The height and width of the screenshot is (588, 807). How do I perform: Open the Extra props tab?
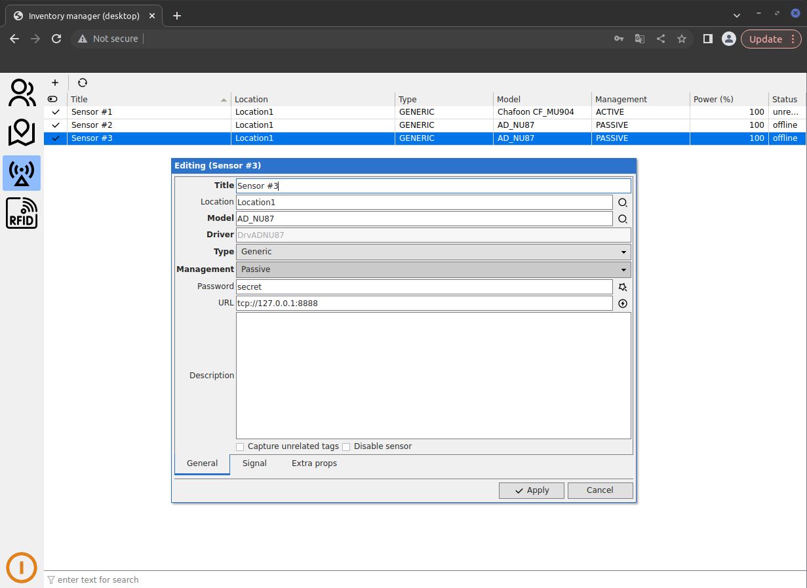pyautogui.click(x=314, y=463)
